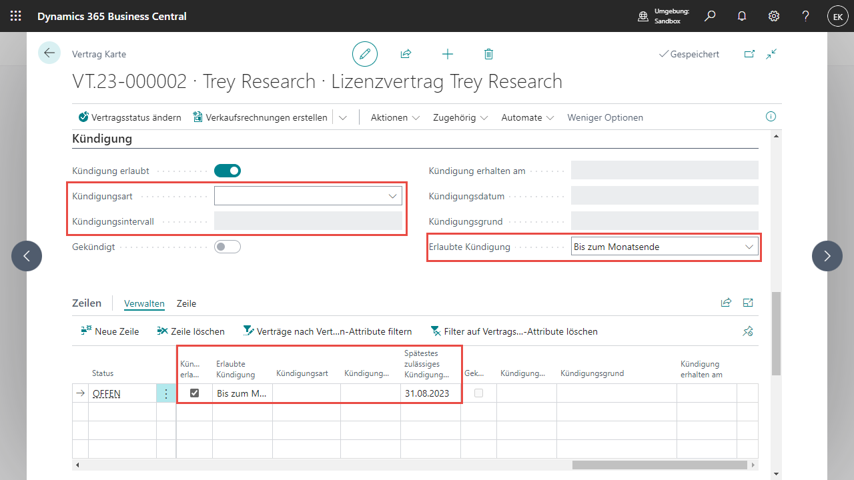854x480 pixels.
Task: Click the Kündigungsgrund column header
Action: click(x=592, y=373)
